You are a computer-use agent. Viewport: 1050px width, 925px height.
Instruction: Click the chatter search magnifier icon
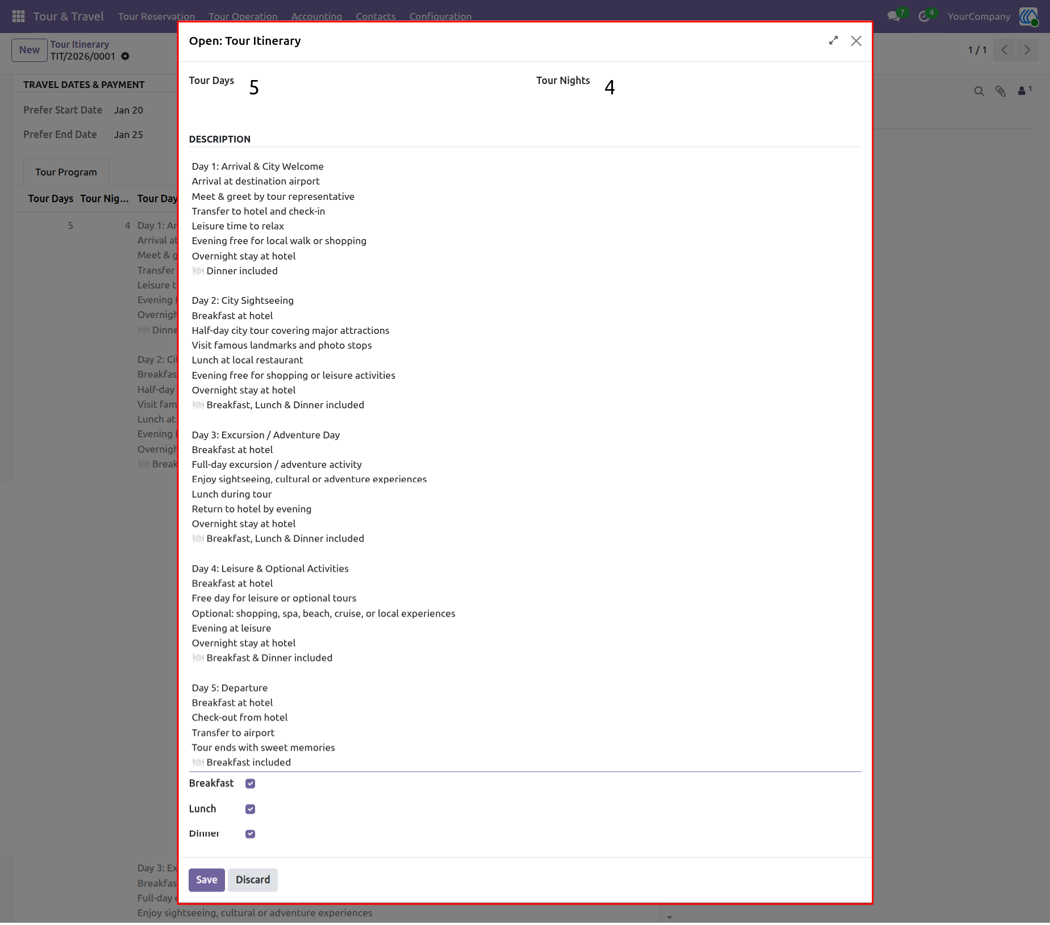979,91
